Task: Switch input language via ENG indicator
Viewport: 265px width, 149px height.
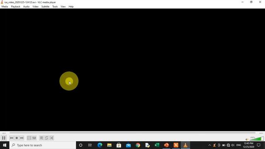Action: (x=238, y=145)
